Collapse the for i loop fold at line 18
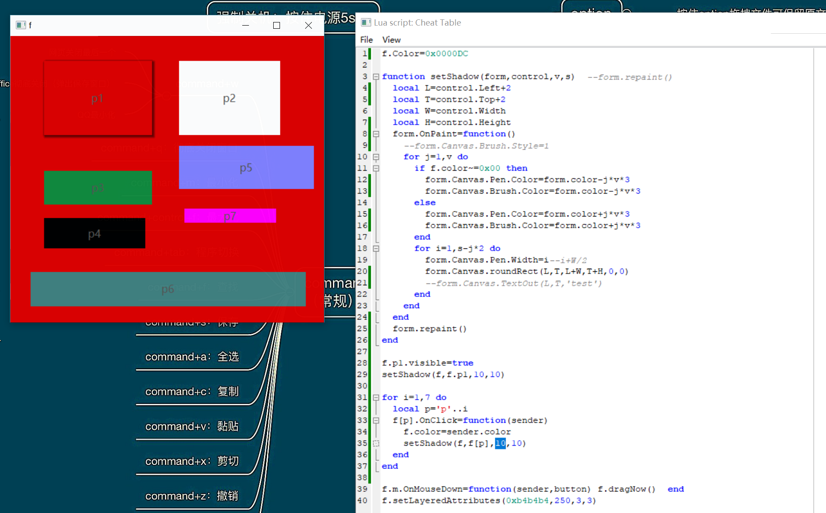Viewport: 826px width, 513px height. pyautogui.click(x=376, y=248)
